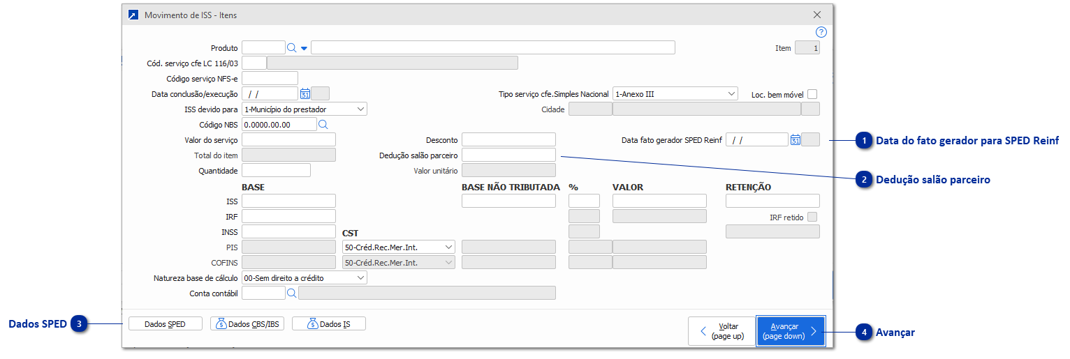Open the Dados CBS/IBS button
This screenshot has height=359, width=1070.
click(x=247, y=324)
